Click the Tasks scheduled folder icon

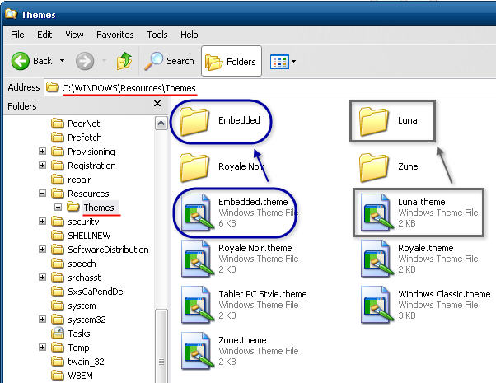tap(58, 333)
